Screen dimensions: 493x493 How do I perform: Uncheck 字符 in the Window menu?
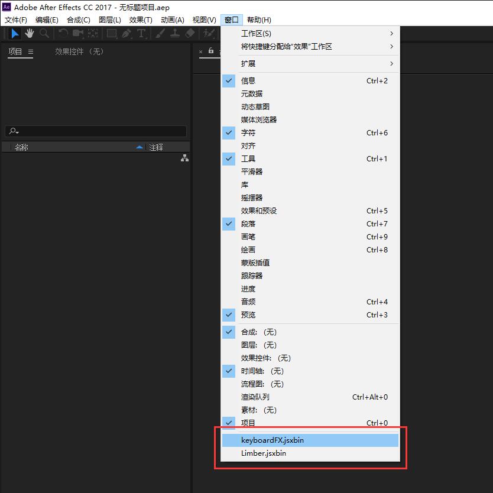(x=310, y=132)
